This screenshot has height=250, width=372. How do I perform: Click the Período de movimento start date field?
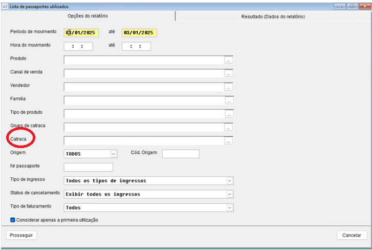point(81,33)
